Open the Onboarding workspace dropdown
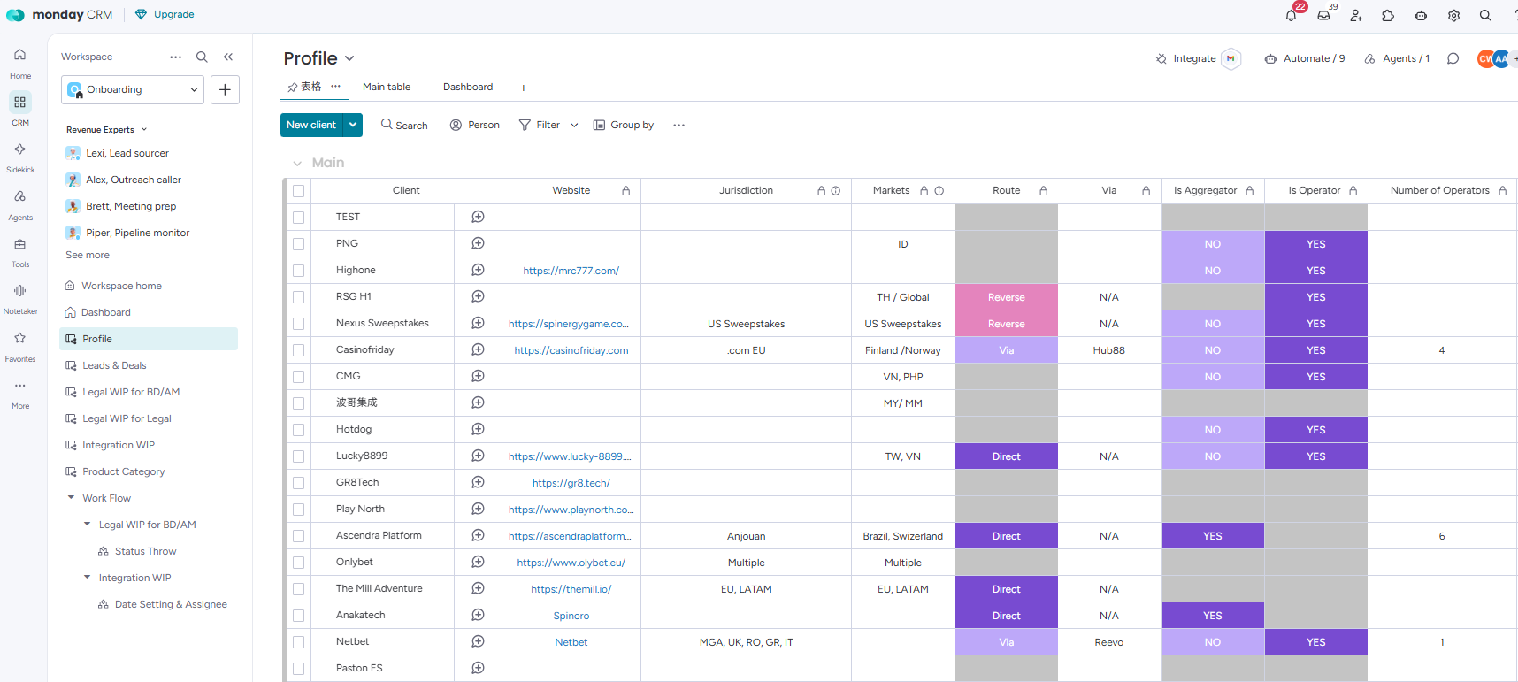1518x682 pixels. [x=133, y=89]
